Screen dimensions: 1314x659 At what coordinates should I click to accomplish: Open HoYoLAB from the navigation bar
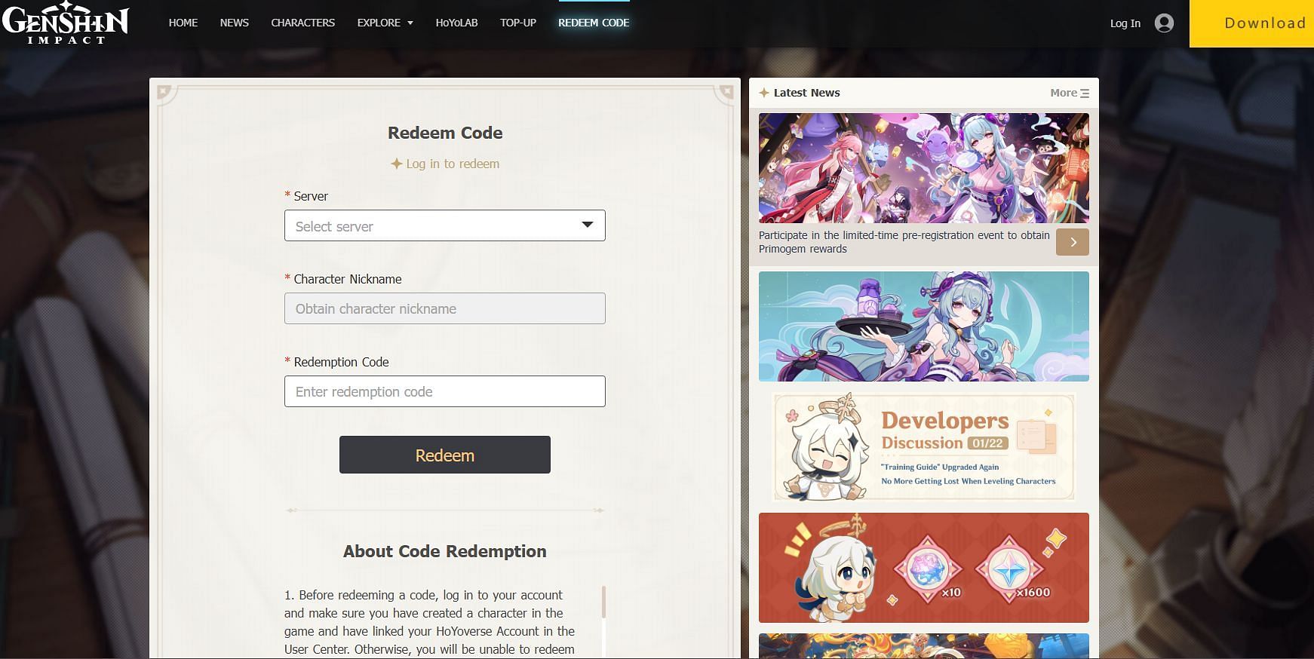click(x=456, y=23)
